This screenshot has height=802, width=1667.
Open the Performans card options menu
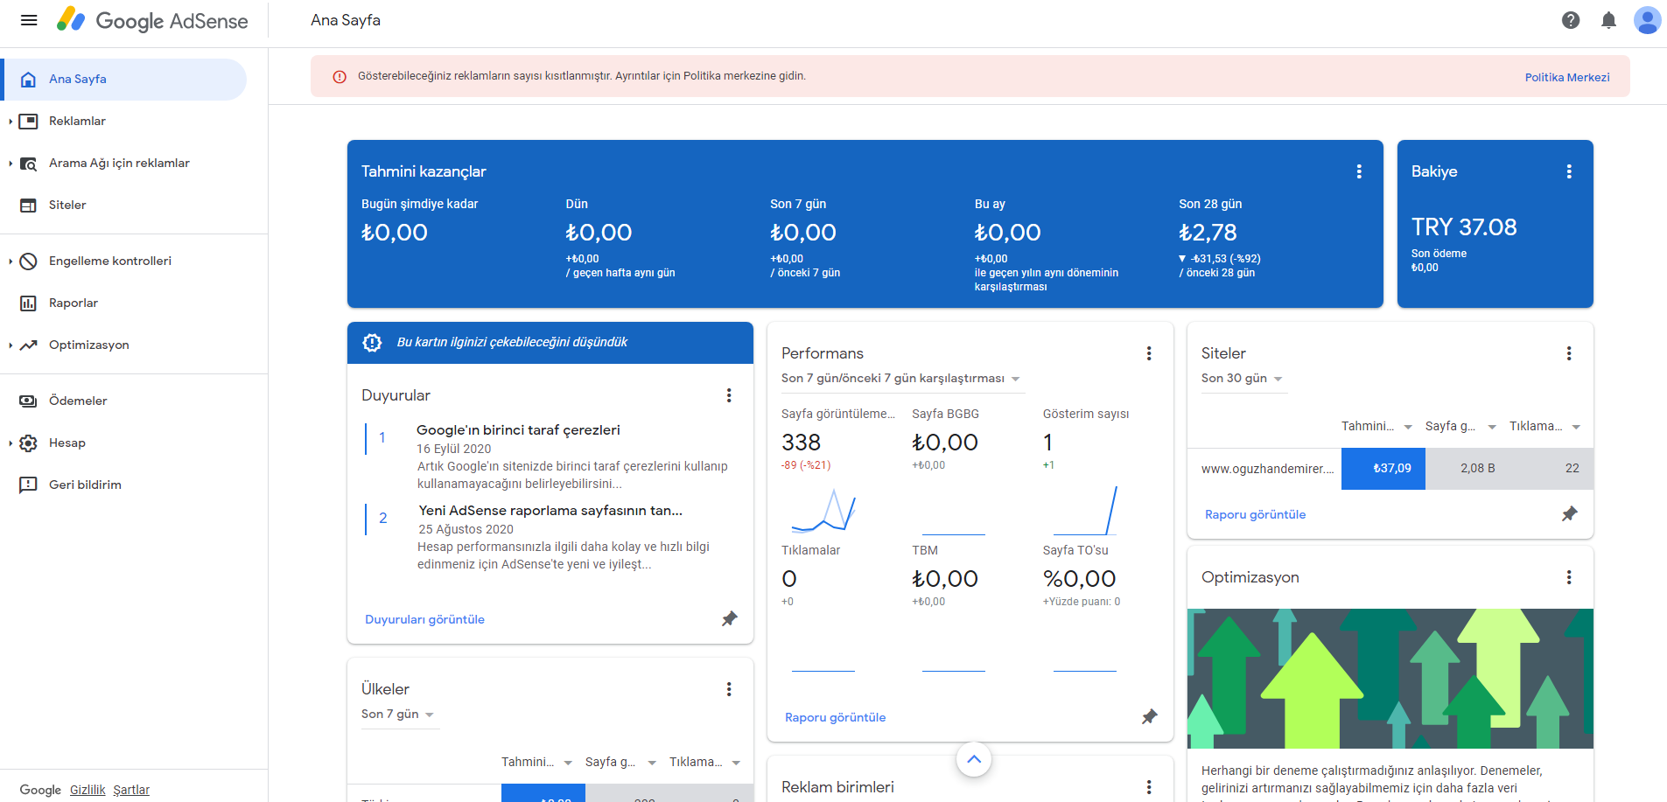point(1149,353)
